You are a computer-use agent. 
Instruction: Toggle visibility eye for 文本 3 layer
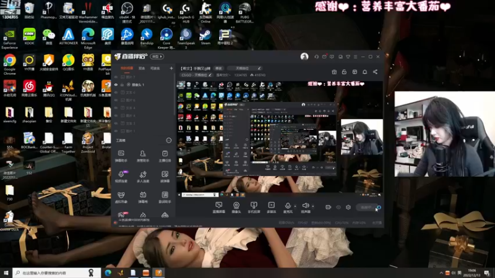pyautogui.click(x=116, y=123)
